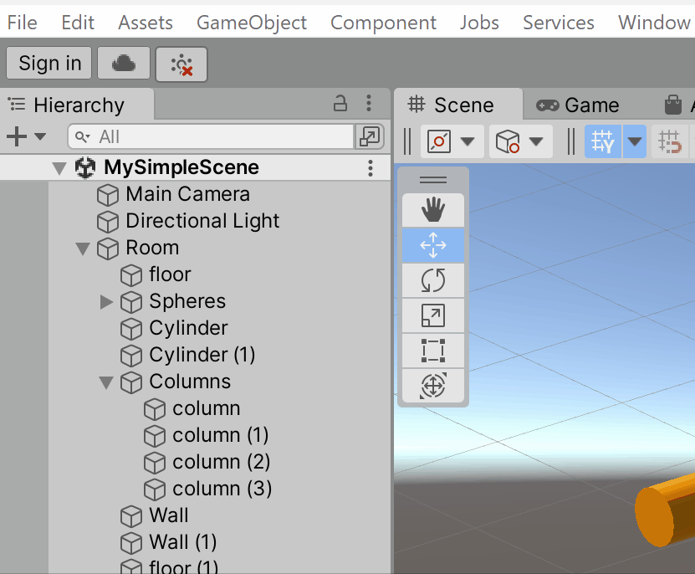Click the Sign in button

click(49, 64)
